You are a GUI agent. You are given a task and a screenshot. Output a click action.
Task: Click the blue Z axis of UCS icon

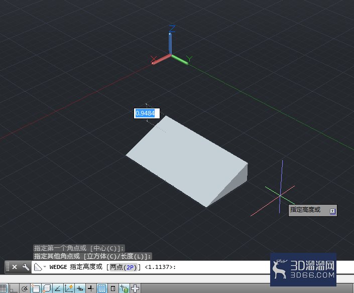click(x=170, y=43)
